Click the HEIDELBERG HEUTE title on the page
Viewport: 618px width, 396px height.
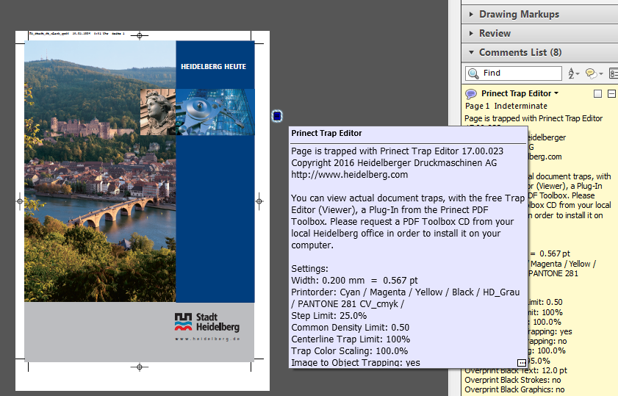pyautogui.click(x=214, y=67)
